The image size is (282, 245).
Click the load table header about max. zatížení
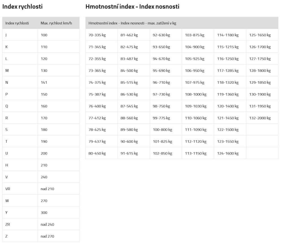pyautogui.click(x=132, y=23)
